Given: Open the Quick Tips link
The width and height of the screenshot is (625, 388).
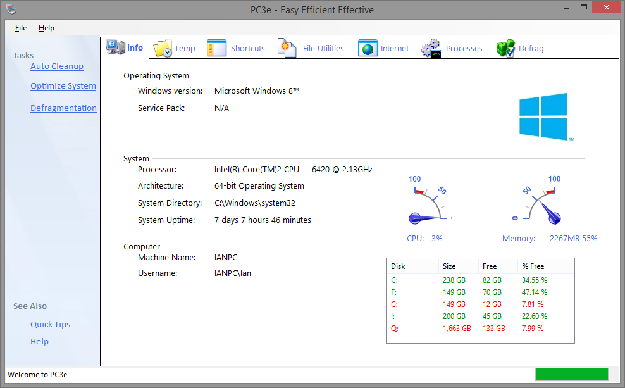Looking at the screenshot, I should [x=50, y=324].
